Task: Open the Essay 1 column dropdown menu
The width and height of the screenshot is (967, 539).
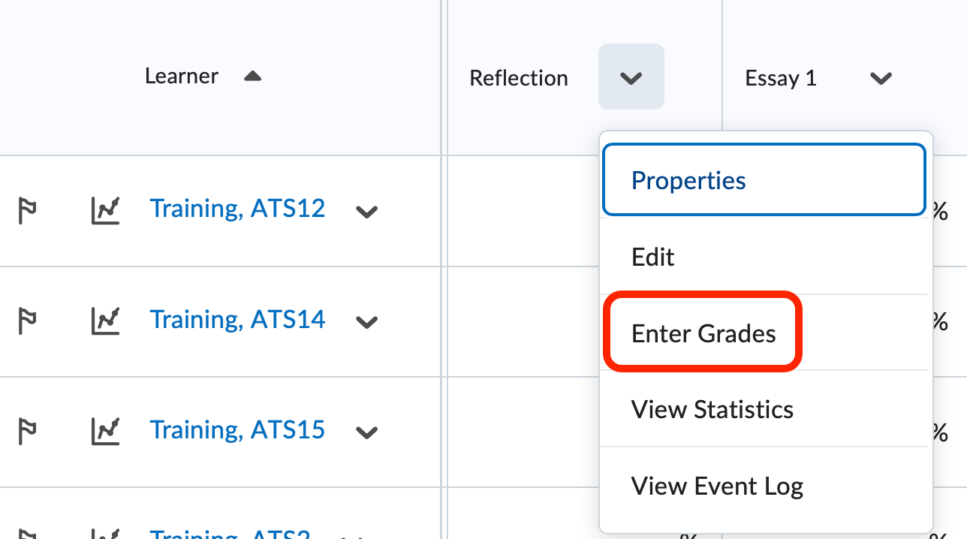Action: 881,78
